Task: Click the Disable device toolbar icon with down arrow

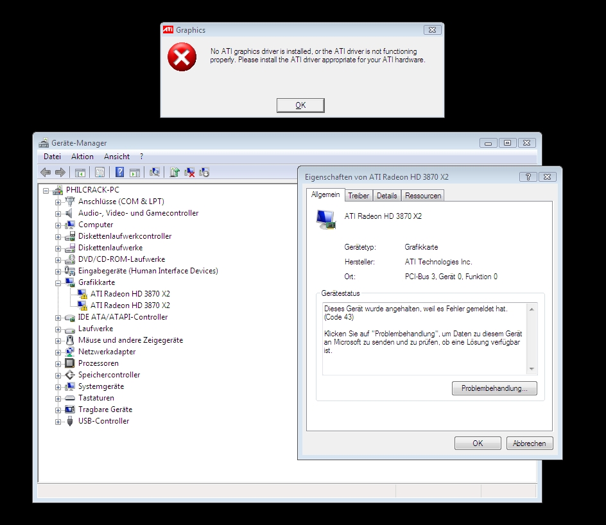Action: 204,172
